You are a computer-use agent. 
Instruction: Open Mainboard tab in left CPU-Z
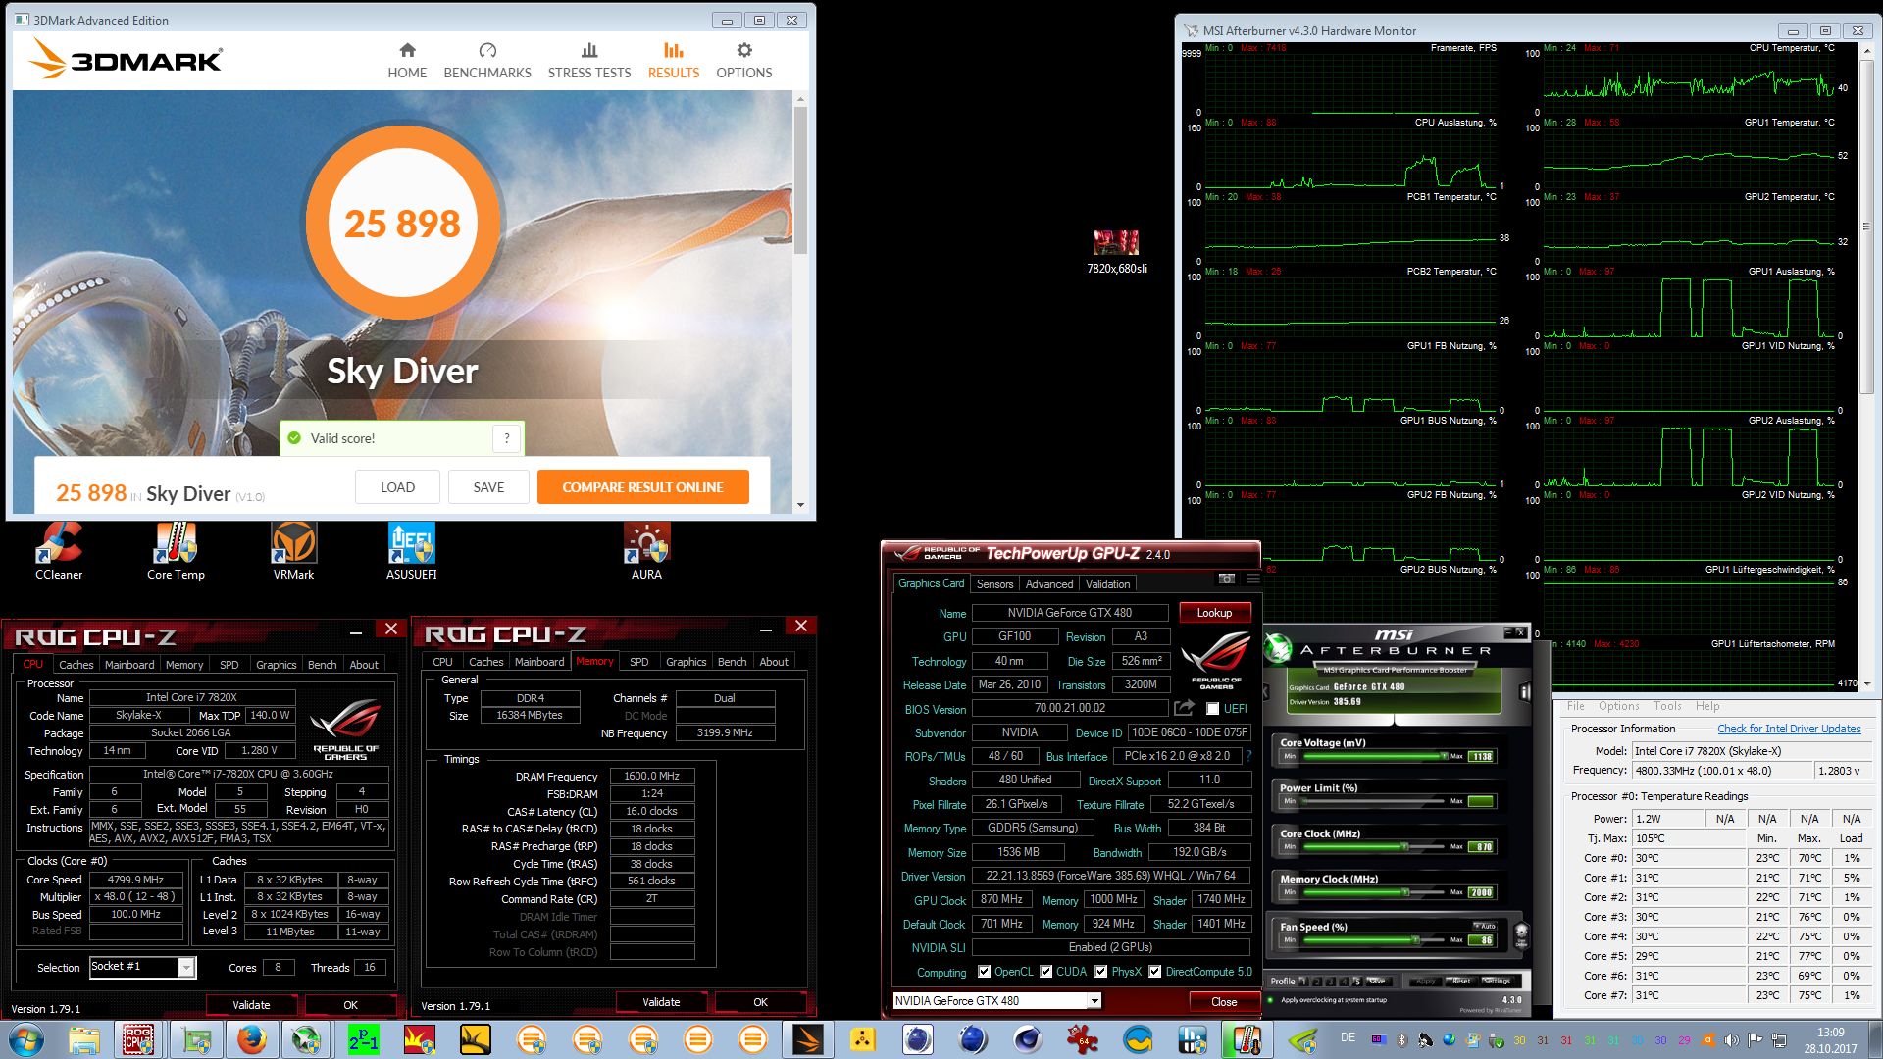tap(129, 665)
